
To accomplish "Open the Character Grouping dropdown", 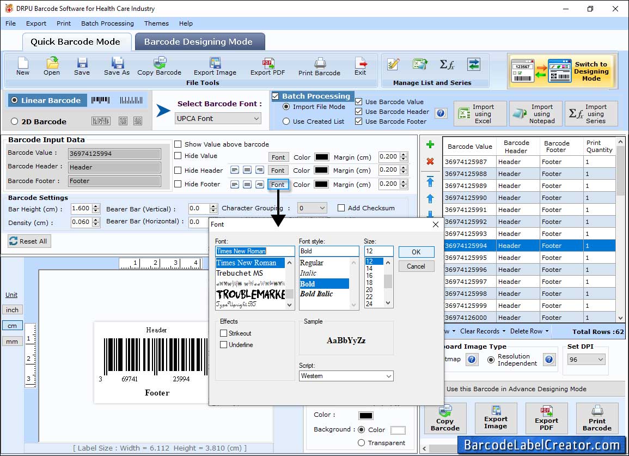I will point(312,208).
